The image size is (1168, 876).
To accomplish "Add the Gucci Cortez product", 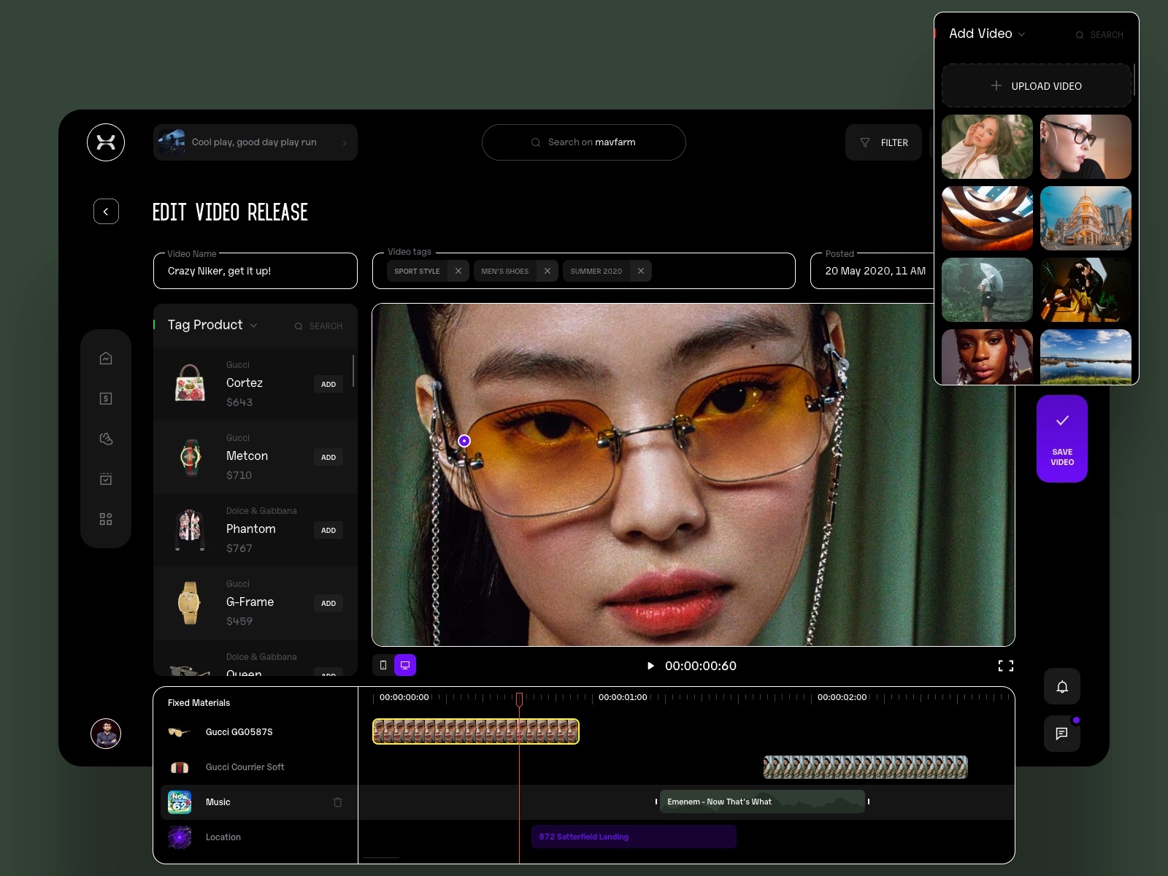I will pyautogui.click(x=328, y=384).
